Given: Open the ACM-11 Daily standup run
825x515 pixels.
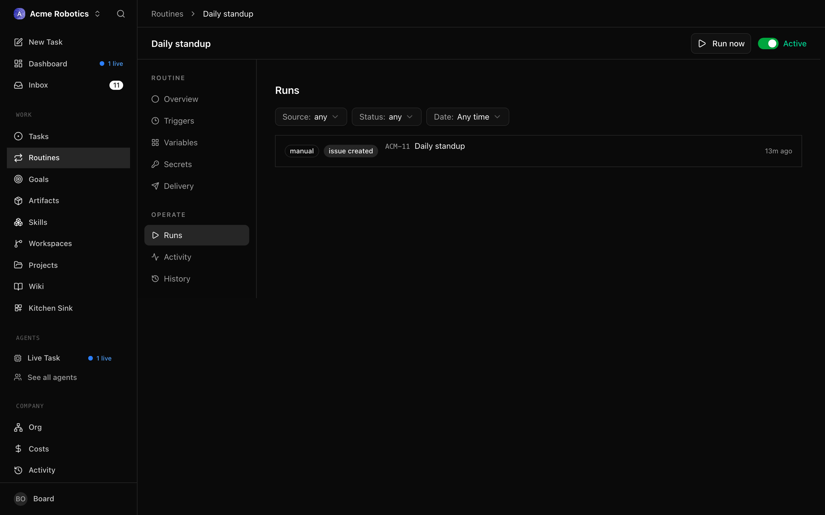Looking at the screenshot, I should [x=538, y=151].
